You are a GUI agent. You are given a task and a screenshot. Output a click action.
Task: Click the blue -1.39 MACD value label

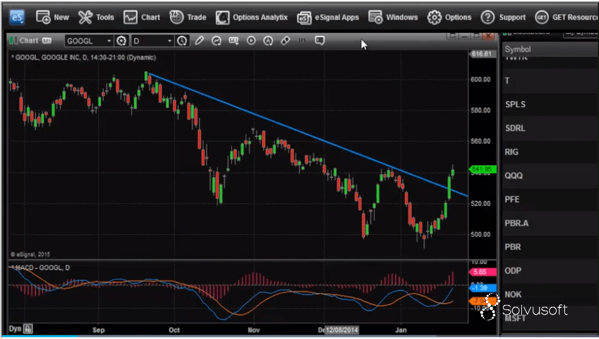[x=483, y=288]
